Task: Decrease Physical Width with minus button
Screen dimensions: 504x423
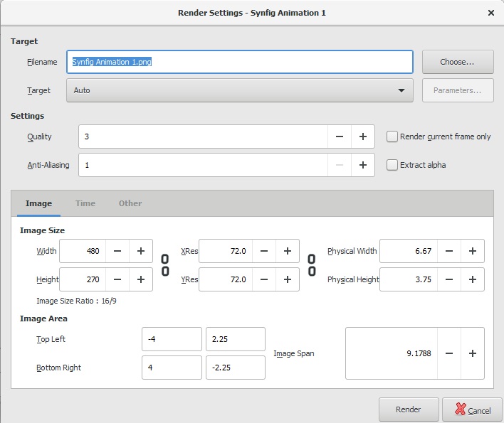Action: pos(448,251)
